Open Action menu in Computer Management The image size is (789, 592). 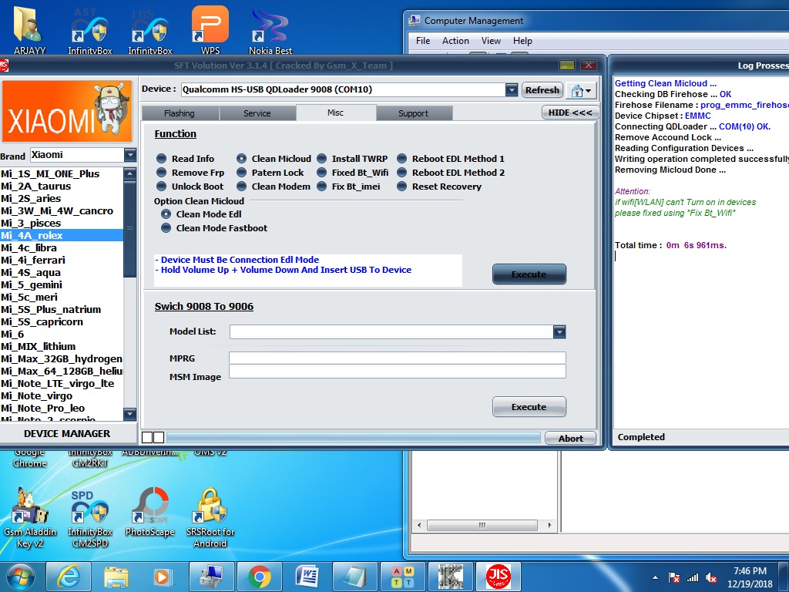[x=455, y=41]
